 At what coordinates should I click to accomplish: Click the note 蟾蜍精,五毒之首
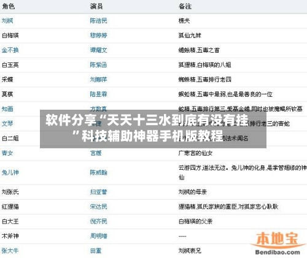pos(199,50)
